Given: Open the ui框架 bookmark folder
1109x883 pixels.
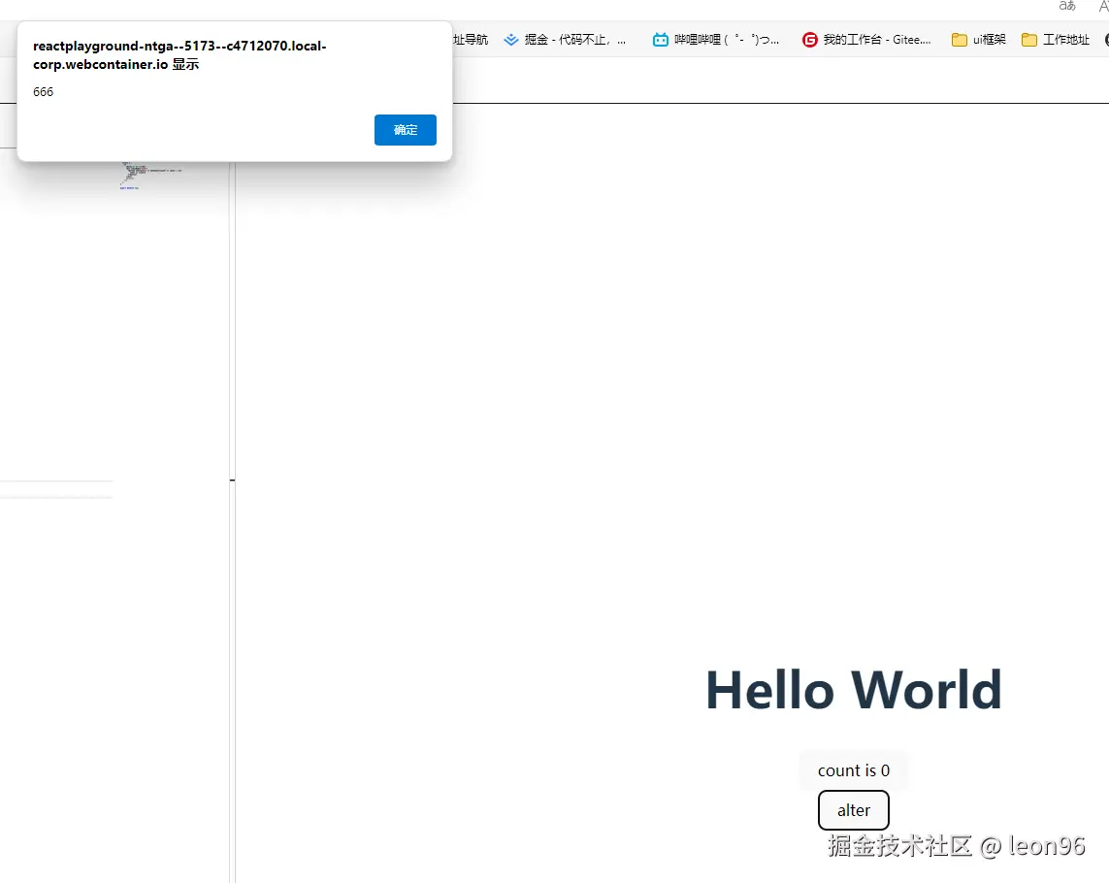Looking at the screenshot, I should 979,40.
